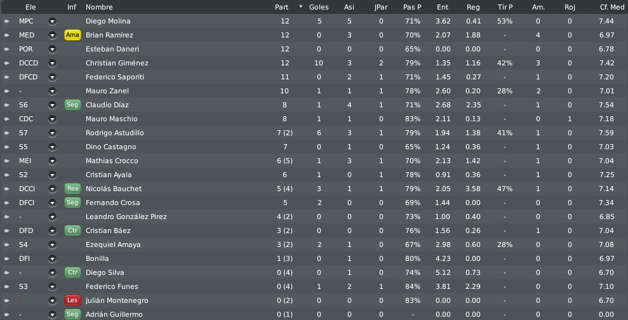Open player Christian Giménez's profile
Image resolution: width=628 pixels, height=320 pixels.
click(117, 63)
